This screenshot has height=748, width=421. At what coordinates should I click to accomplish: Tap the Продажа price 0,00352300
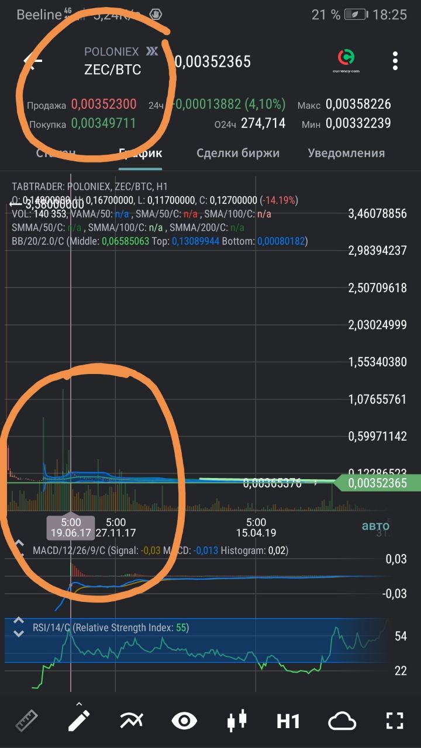(104, 105)
